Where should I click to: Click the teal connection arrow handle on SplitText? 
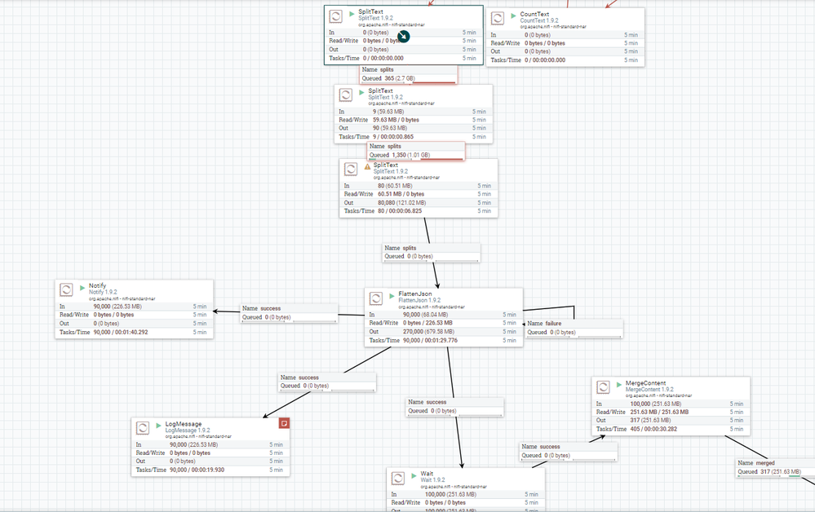pos(403,37)
